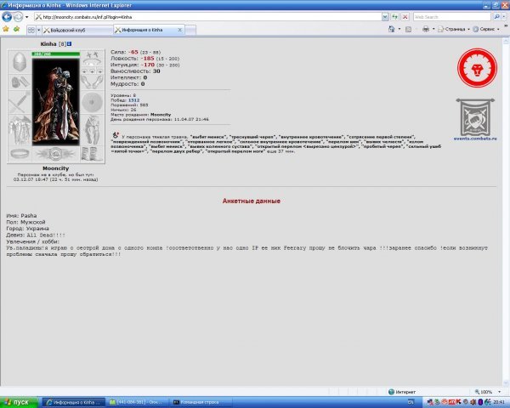
Task: Click the RSS feeds icon in toolbar
Action: tap(409, 29)
